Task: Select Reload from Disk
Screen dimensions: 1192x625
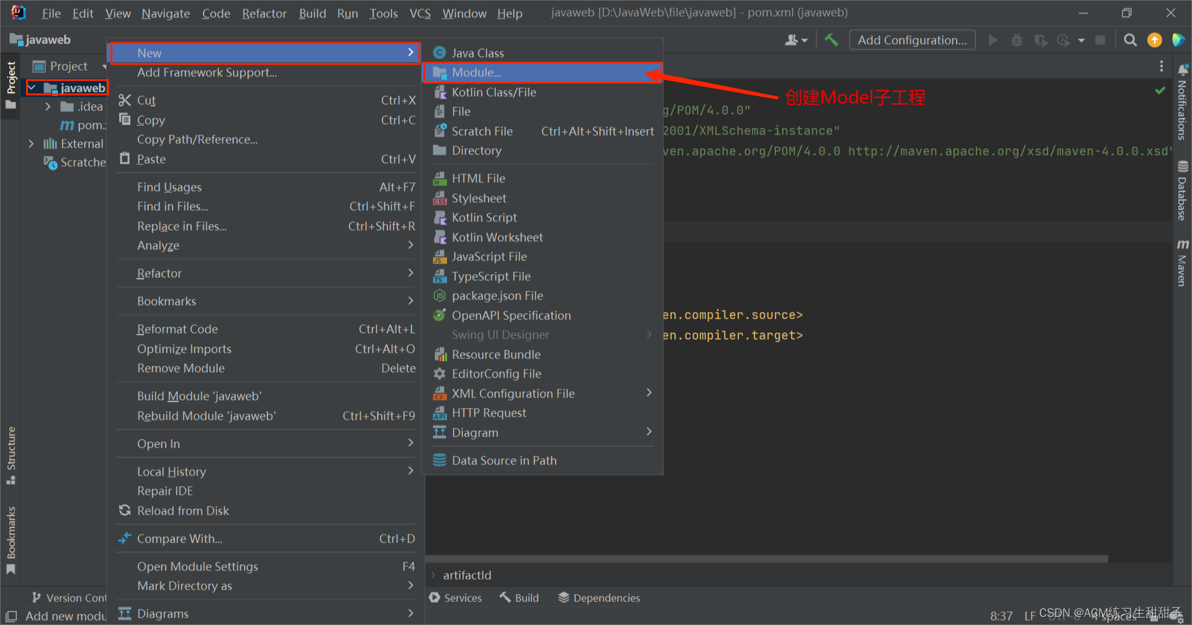Action: coord(267,511)
